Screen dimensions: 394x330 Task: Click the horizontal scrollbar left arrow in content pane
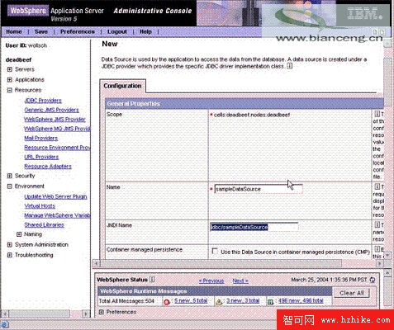pos(97,263)
